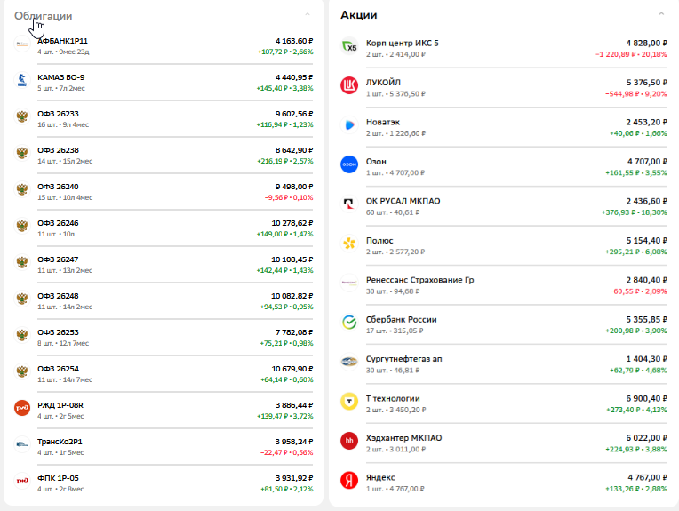
Task: Click the gain +142,44 ₽ · 1,43% of ОФЗ 26247
Action: tap(284, 270)
